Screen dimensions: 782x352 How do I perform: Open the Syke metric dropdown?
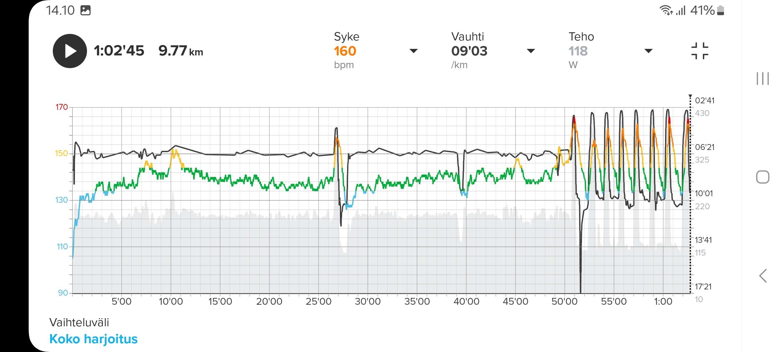pyautogui.click(x=413, y=51)
